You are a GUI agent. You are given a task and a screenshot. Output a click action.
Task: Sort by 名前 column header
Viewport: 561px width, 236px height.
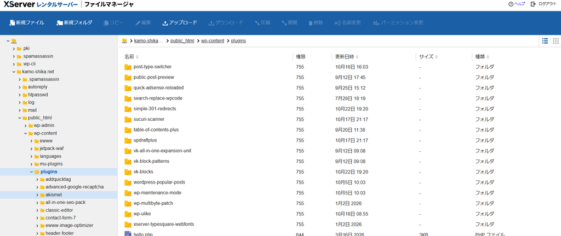[x=131, y=57]
